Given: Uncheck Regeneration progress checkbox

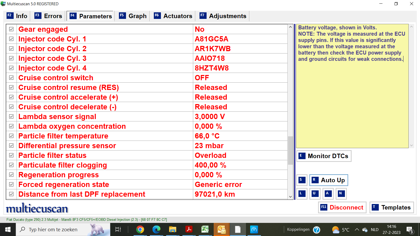Looking at the screenshot, I should (x=11, y=175).
